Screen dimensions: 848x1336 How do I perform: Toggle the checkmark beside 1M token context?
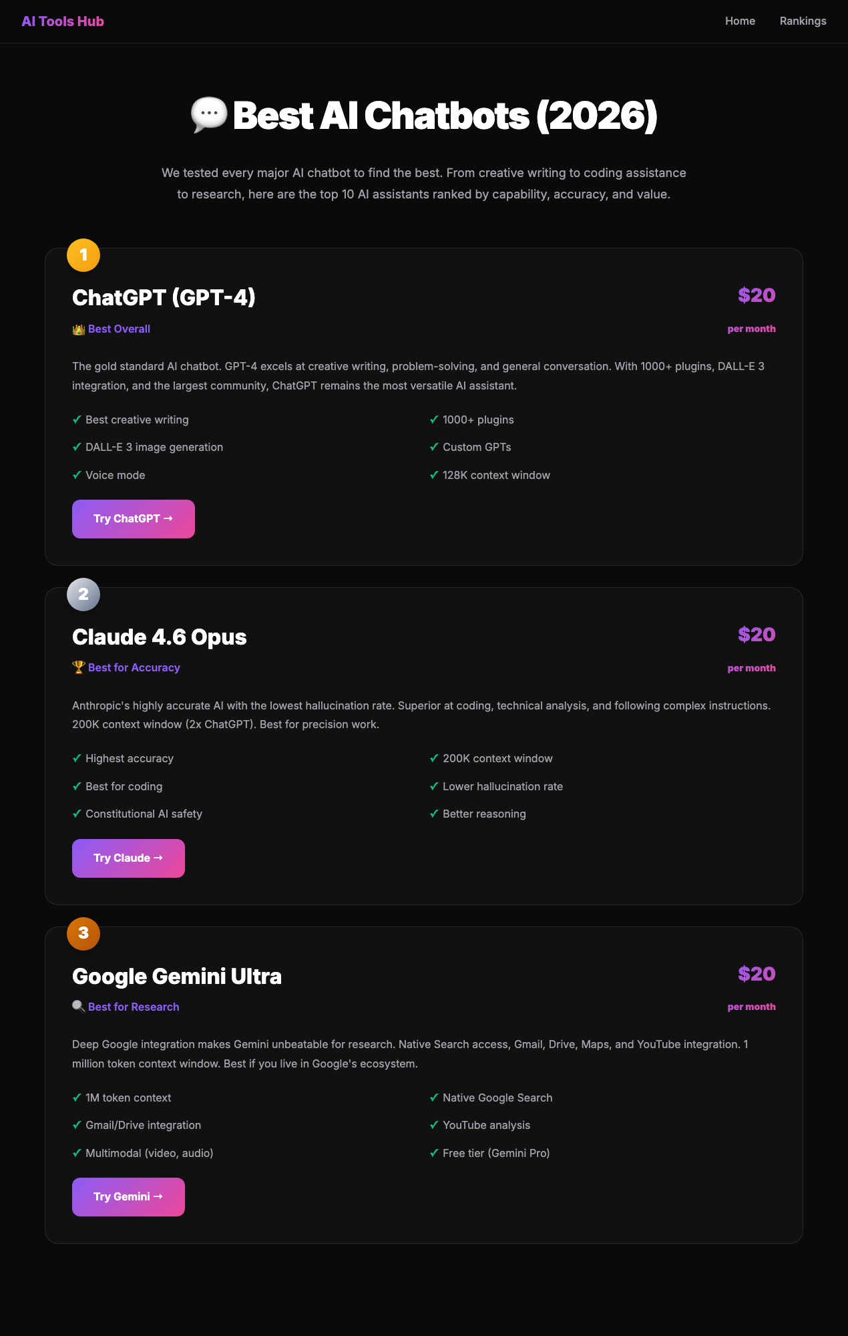(x=76, y=1098)
